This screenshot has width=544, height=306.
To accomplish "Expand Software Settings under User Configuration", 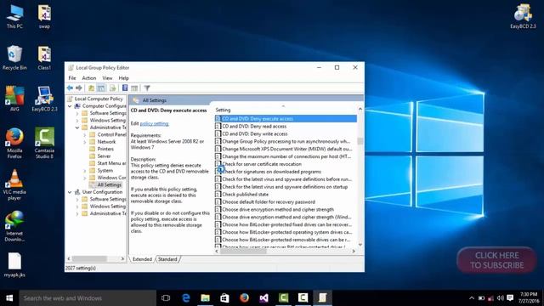I will click(77, 200).
